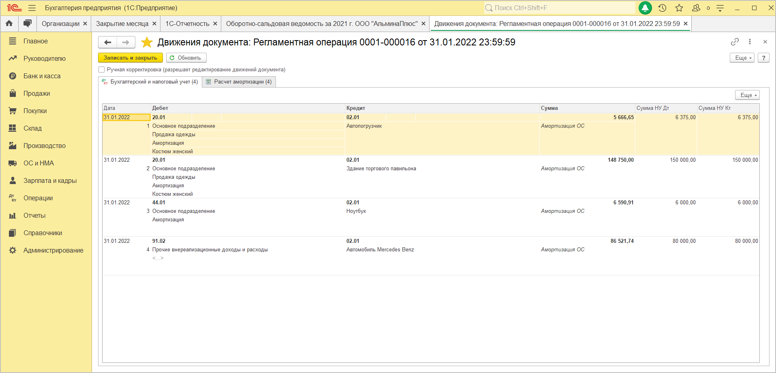776x373 pixels.
Task: Open Склад section
Action: tap(46, 128)
